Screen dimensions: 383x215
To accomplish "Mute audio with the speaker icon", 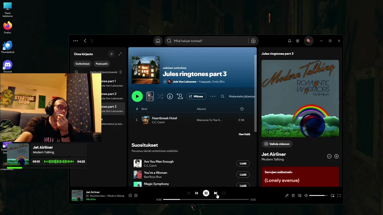I will [306, 196].
